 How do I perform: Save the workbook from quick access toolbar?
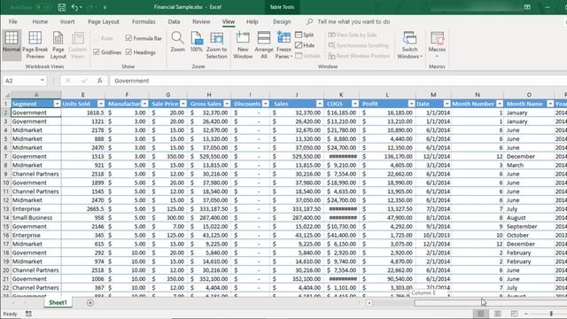(x=62, y=7)
